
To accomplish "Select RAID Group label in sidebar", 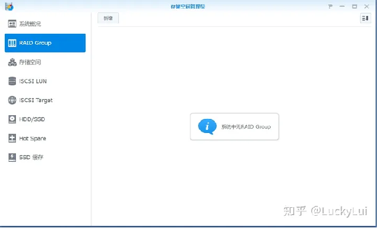I will tap(35, 43).
